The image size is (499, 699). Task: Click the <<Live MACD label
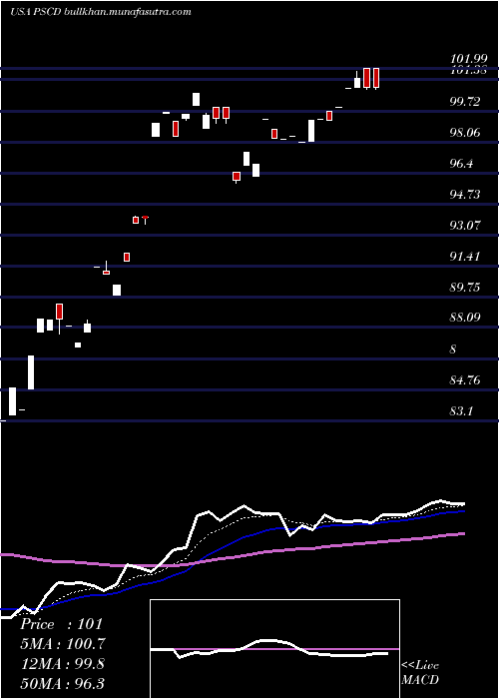(420, 672)
